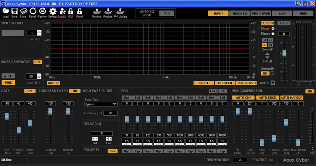Switch to the ROOM EQ tab
The image size is (316, 166).
click(x=239, y=13)
